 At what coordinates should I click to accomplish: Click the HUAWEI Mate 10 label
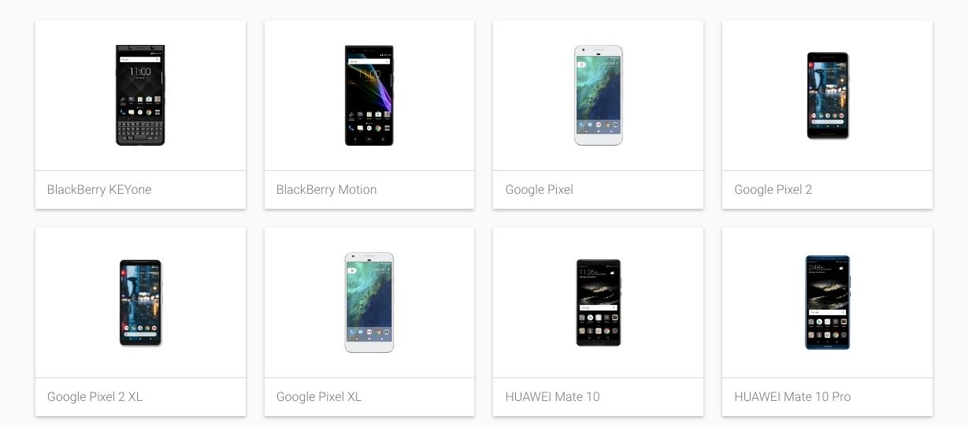pyautogui.click(x=552, y=397)
